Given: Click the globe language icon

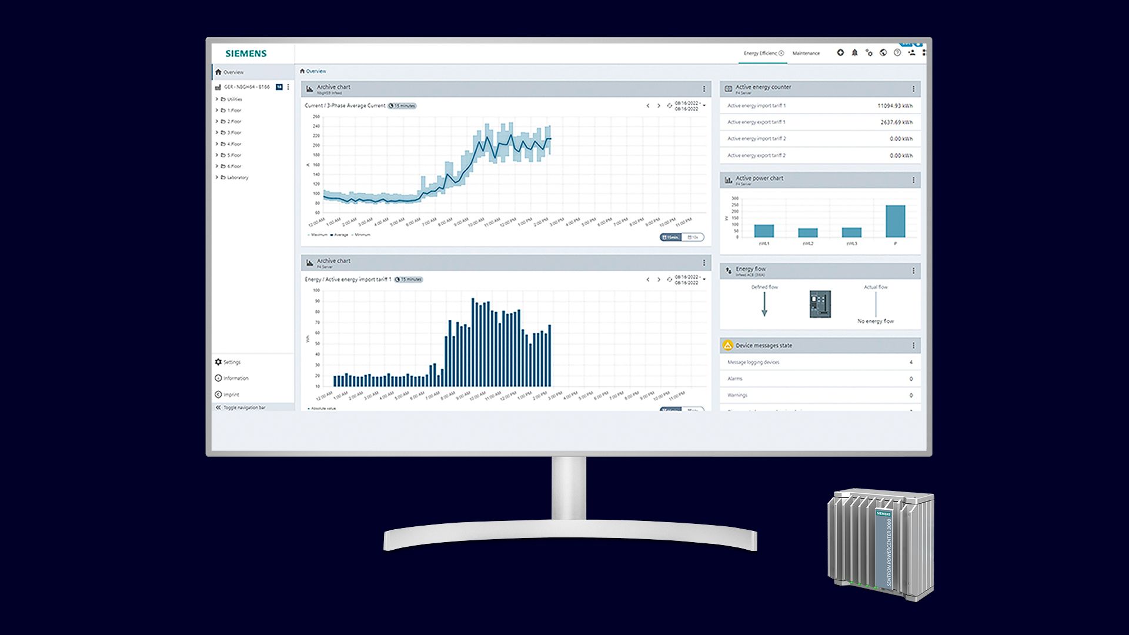Looking at the screenshot, I should [x=883, y=53].
